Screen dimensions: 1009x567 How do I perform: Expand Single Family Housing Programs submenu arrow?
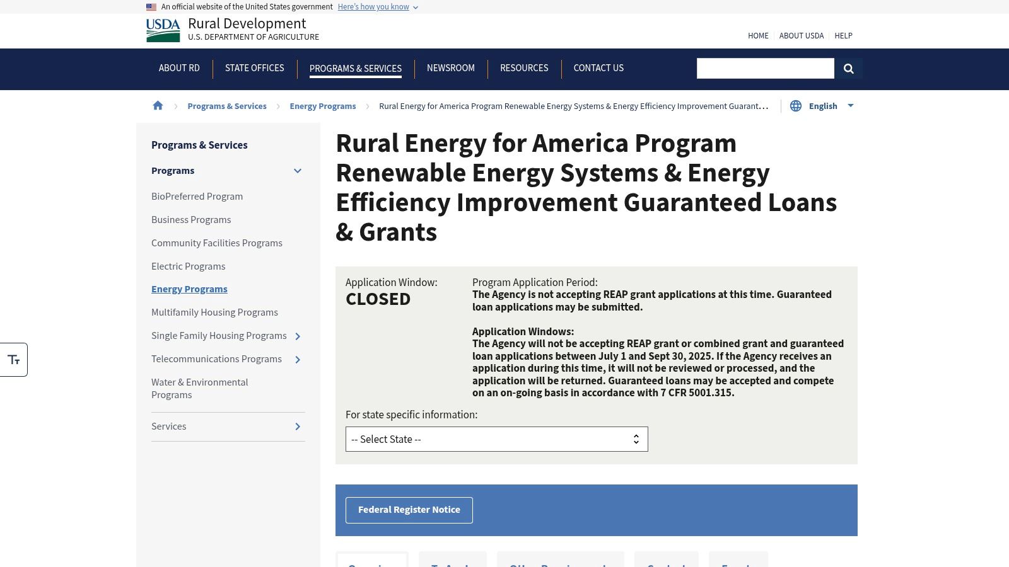pyautogui.click(x=298, y=336)
